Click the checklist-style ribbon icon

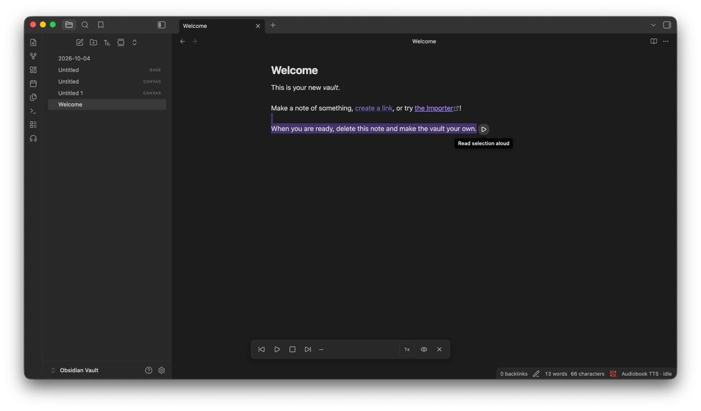click(x=33, y=125)
